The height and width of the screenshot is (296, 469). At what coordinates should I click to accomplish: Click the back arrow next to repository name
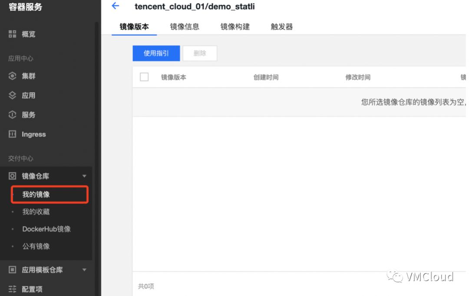click(116, 6)
